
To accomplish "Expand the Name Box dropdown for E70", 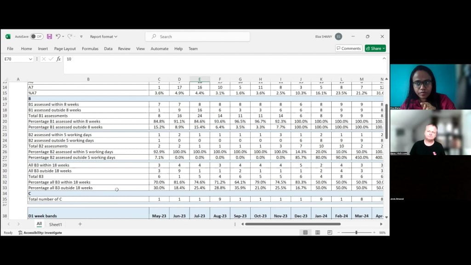I will coord(30,59).
